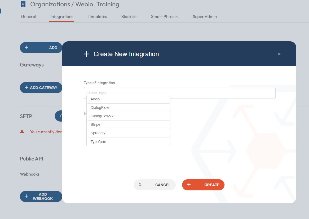Choose Stripe integration type

(x=128, y=124)
